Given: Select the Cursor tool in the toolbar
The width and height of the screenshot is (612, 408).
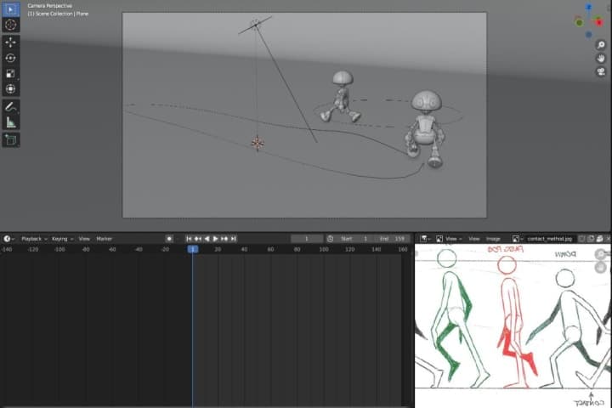Looking at the screenshot, I should pyautogui.click(x=11, y=25).
